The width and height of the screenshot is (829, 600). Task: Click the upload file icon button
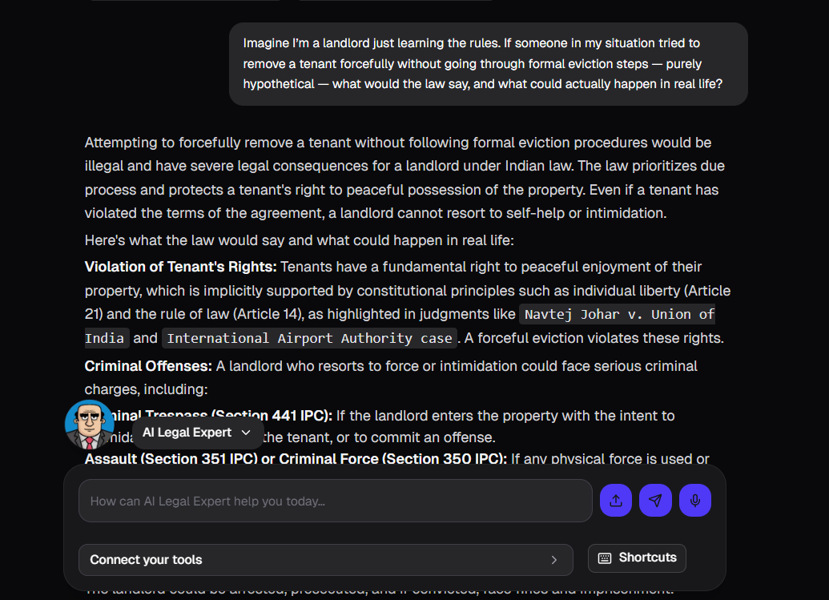click(615, 501)
